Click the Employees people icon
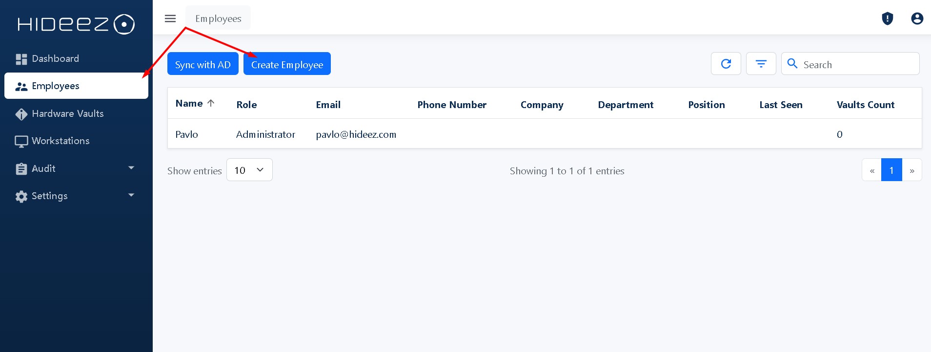The width and height of the screenshot is (931, 352). 21,87
